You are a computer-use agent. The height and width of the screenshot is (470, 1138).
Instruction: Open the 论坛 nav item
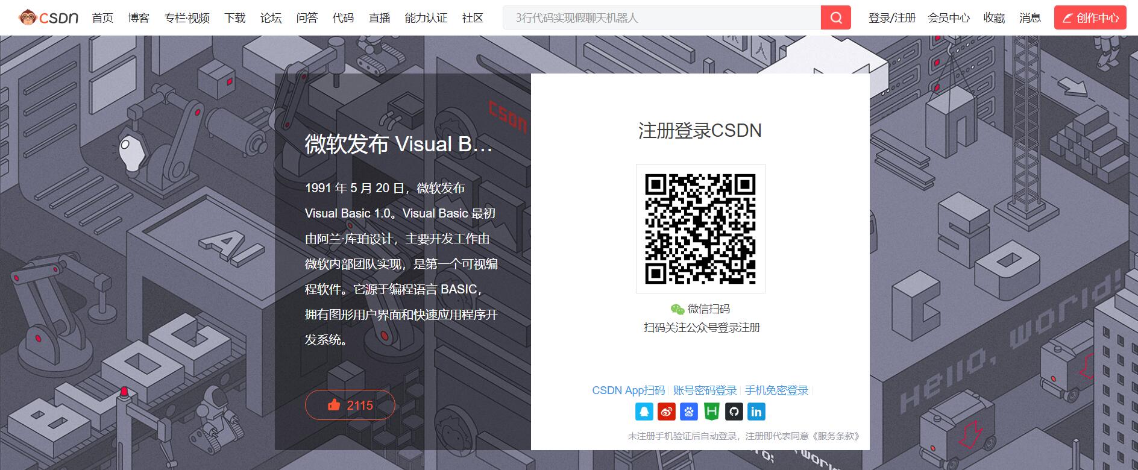click(271, 18)
